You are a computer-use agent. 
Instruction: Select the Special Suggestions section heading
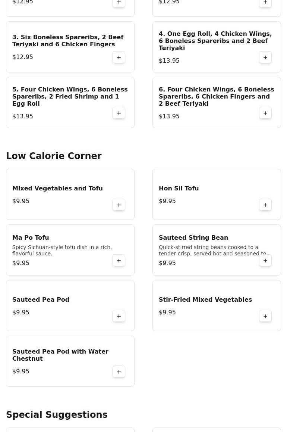coord(57,415)
